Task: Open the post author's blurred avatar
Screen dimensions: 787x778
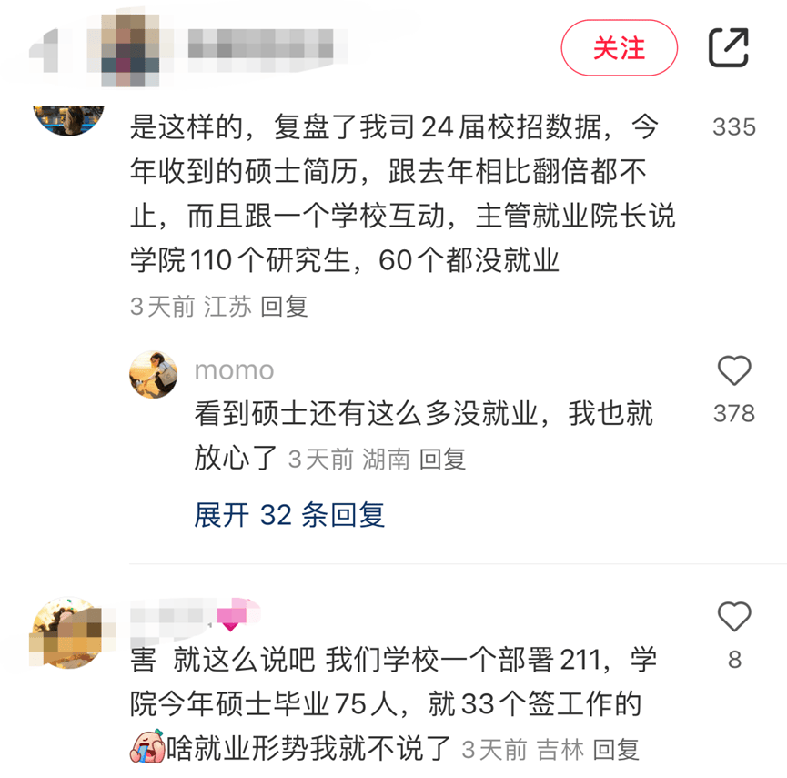Action: coord(130,50)
